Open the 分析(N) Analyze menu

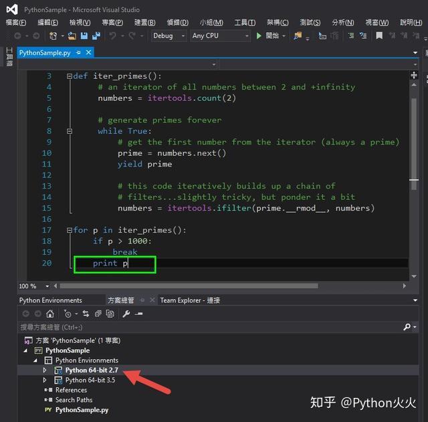click(x=343, y=22)
